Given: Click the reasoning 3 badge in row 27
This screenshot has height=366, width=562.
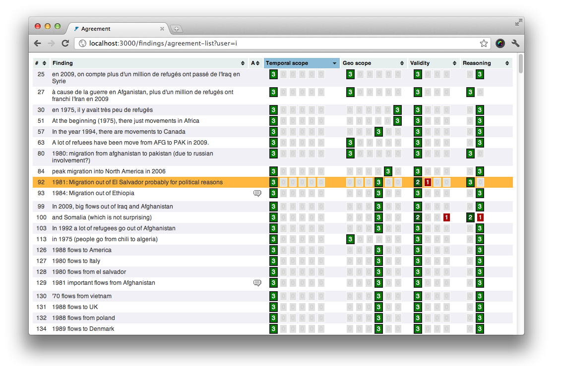Looking at the screenshot, I should tap(470, 92).
